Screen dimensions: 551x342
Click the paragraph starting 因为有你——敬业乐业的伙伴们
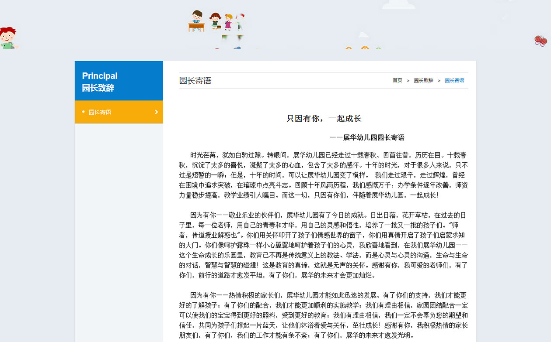click(324, 245)
